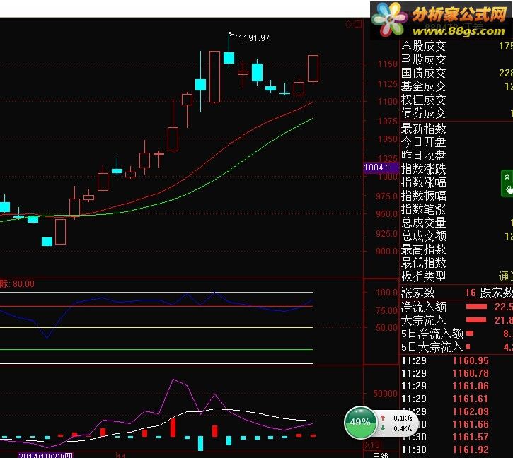Open the www.88gs.com website link
Screen dimensions: 513x458
459,31
